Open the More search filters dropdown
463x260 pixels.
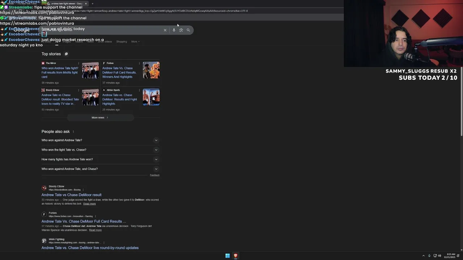[x=135, y=42]
